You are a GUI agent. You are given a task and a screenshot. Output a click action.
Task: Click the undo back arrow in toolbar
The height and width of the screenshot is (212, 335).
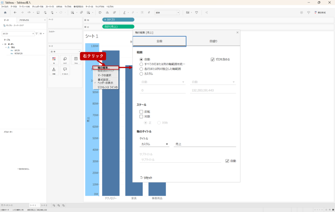(x=15, y=12)
